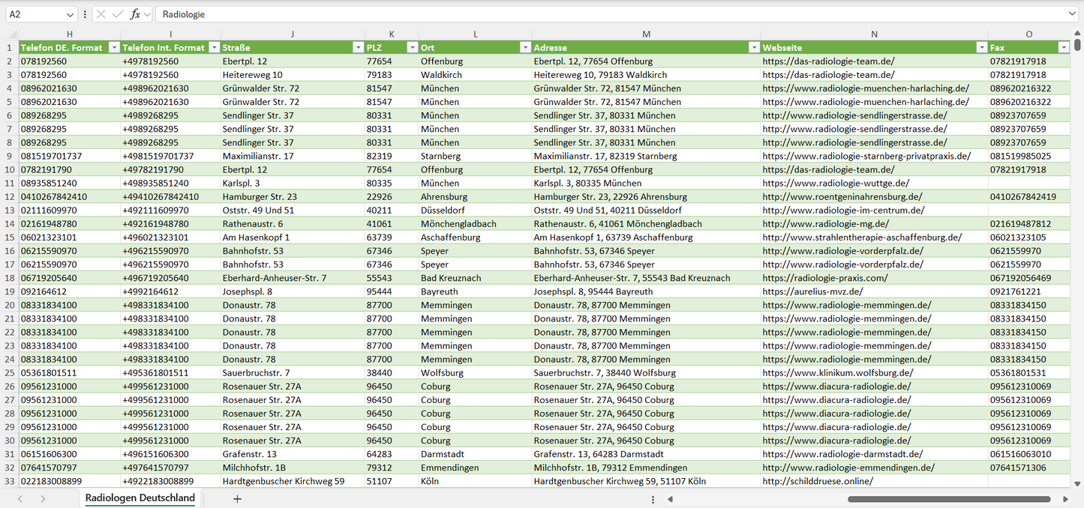Click the next sheet navigation arrow
The width and height of the screenshot is (1084, 508).
coord(43,498)
